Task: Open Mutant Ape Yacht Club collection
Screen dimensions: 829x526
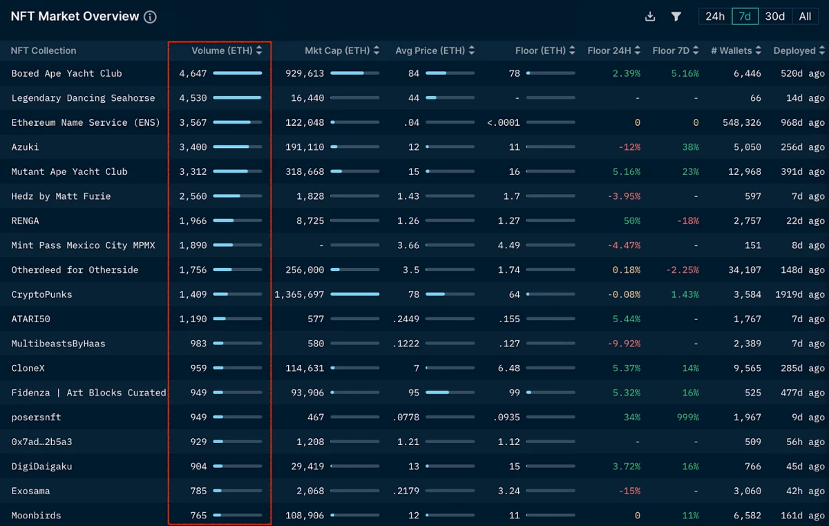Action: coord(69,171)
